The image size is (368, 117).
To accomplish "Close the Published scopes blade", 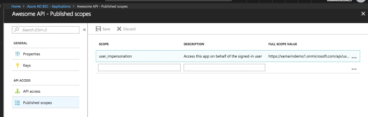I will pos(363,14).
